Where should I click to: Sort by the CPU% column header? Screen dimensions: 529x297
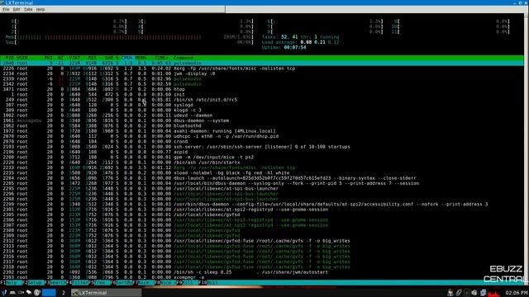[x=126, y=58]
